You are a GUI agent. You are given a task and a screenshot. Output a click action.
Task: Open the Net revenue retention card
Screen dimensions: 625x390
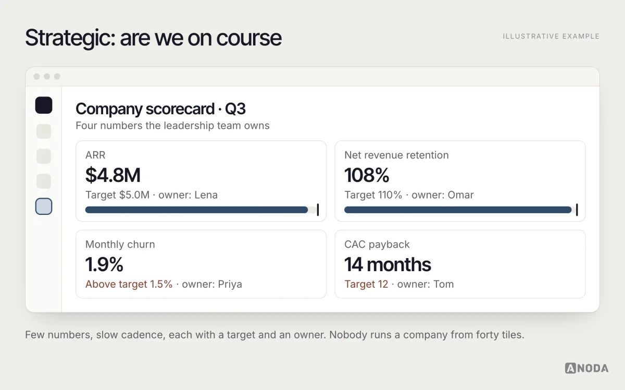pyautogui.click(x=460, y=181)
